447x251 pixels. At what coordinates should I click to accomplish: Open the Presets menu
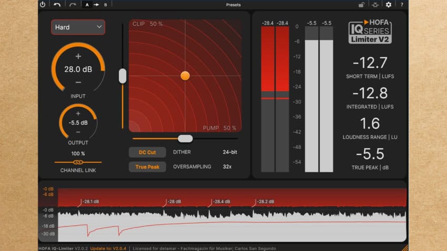coord(233,5)
